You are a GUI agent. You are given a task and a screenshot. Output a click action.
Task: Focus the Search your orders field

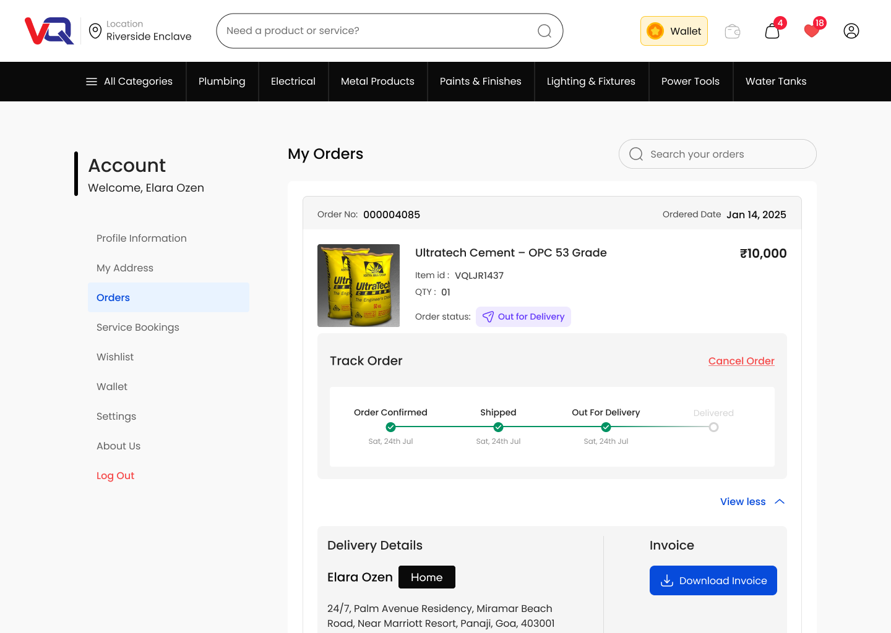(718, 154)
